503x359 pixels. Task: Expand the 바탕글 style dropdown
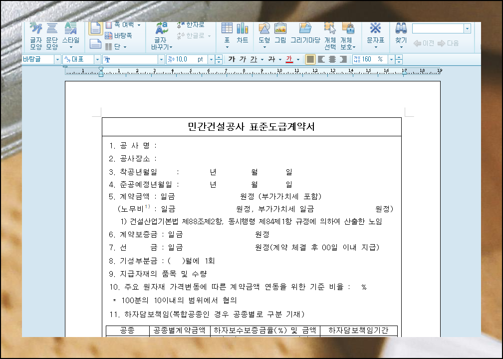tap(57, 60)
